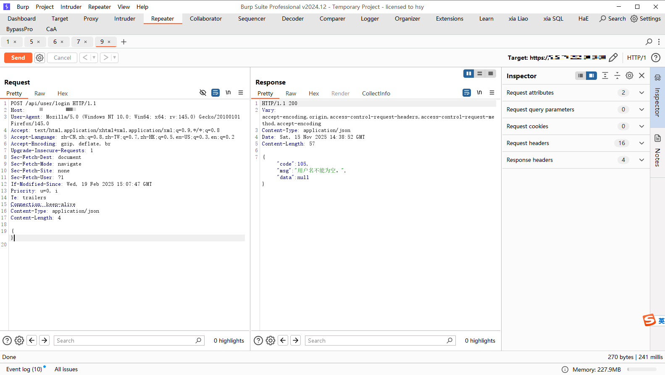This screenshot has width=665, height=375.
Task: Show the Response Render tab
Action: point(340,93)
